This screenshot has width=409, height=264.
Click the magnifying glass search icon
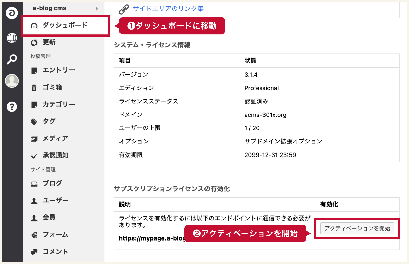[12, 59]
